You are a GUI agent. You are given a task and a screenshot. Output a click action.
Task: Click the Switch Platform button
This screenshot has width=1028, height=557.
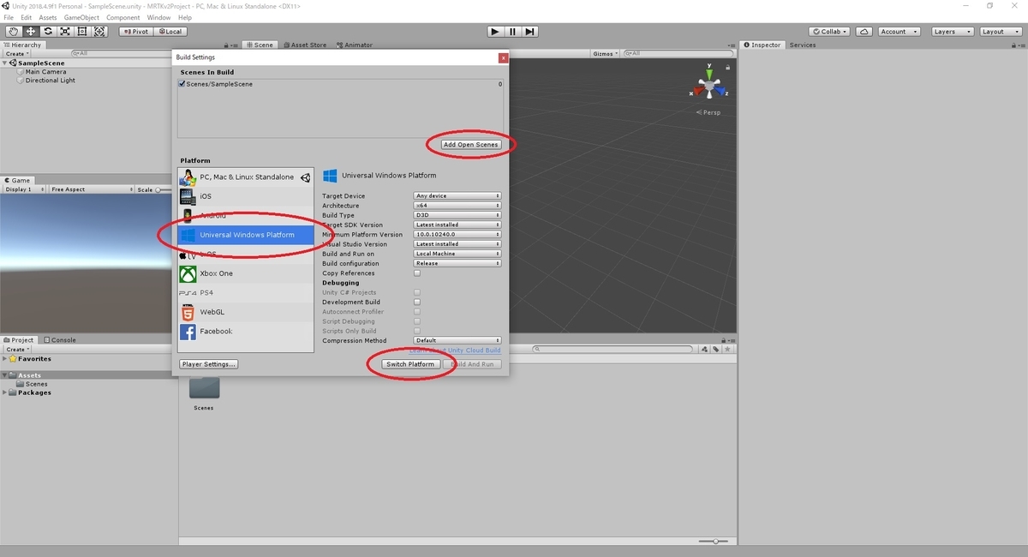tap(410, 364)
